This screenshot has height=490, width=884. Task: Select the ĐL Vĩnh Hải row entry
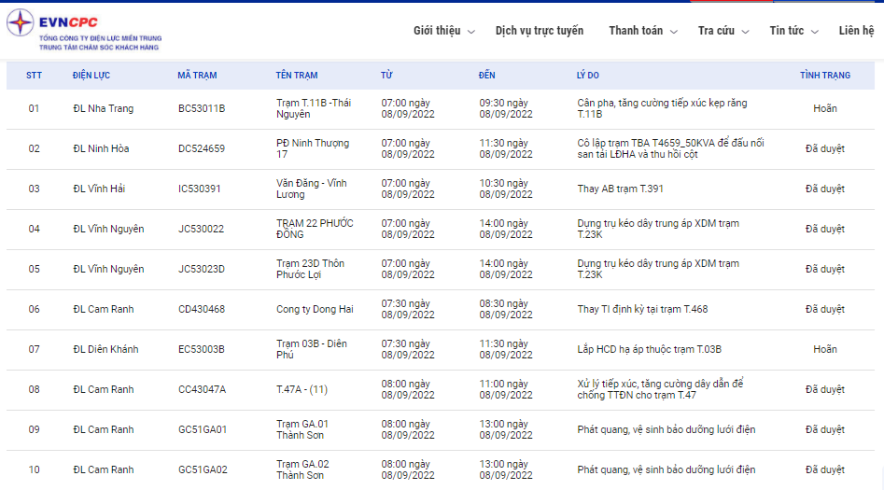(101, 189)
